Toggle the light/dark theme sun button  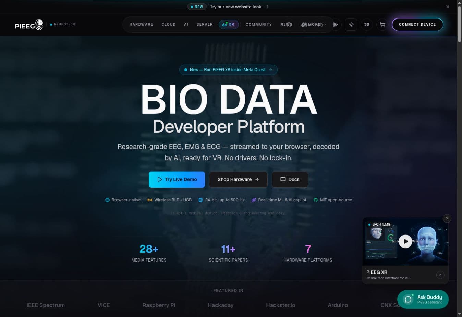click(x=351, y=25)
